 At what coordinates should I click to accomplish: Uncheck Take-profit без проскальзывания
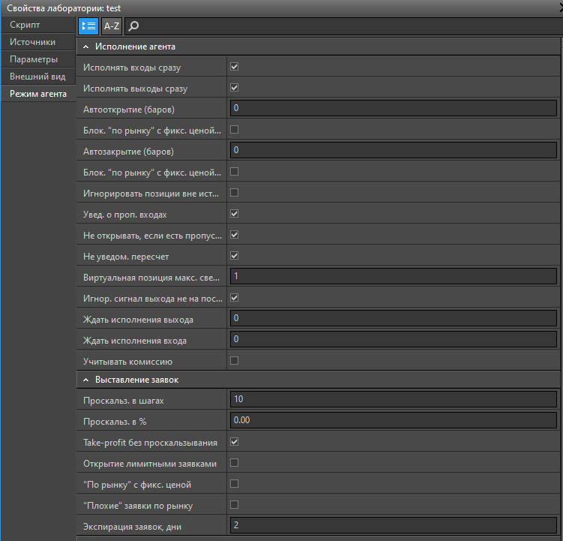point(235,442)
